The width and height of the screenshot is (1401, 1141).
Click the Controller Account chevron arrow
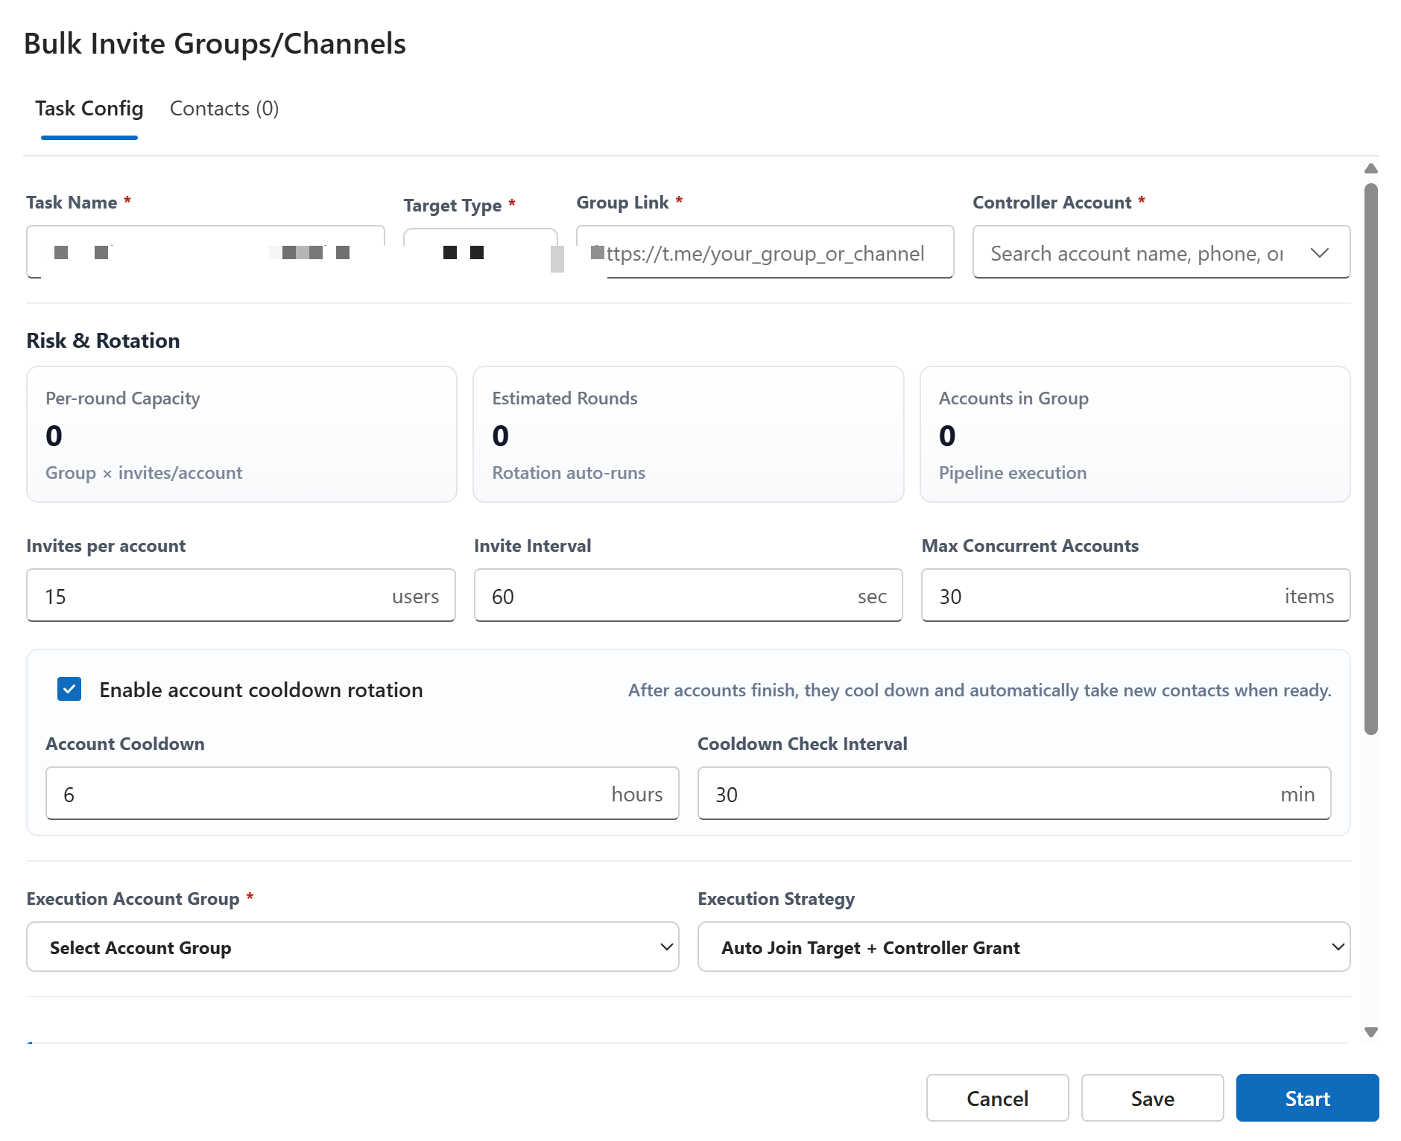pos(1320,252)
